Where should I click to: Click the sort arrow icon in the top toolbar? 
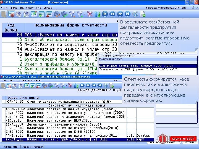(x=97, y=14)
